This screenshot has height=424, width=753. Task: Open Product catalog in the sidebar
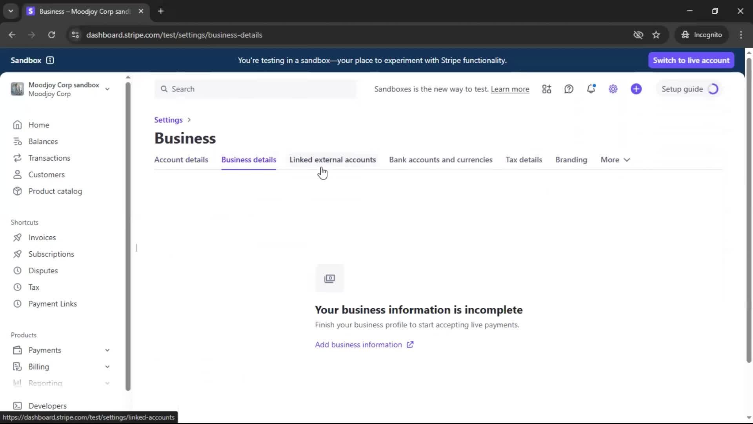[55, 191]
